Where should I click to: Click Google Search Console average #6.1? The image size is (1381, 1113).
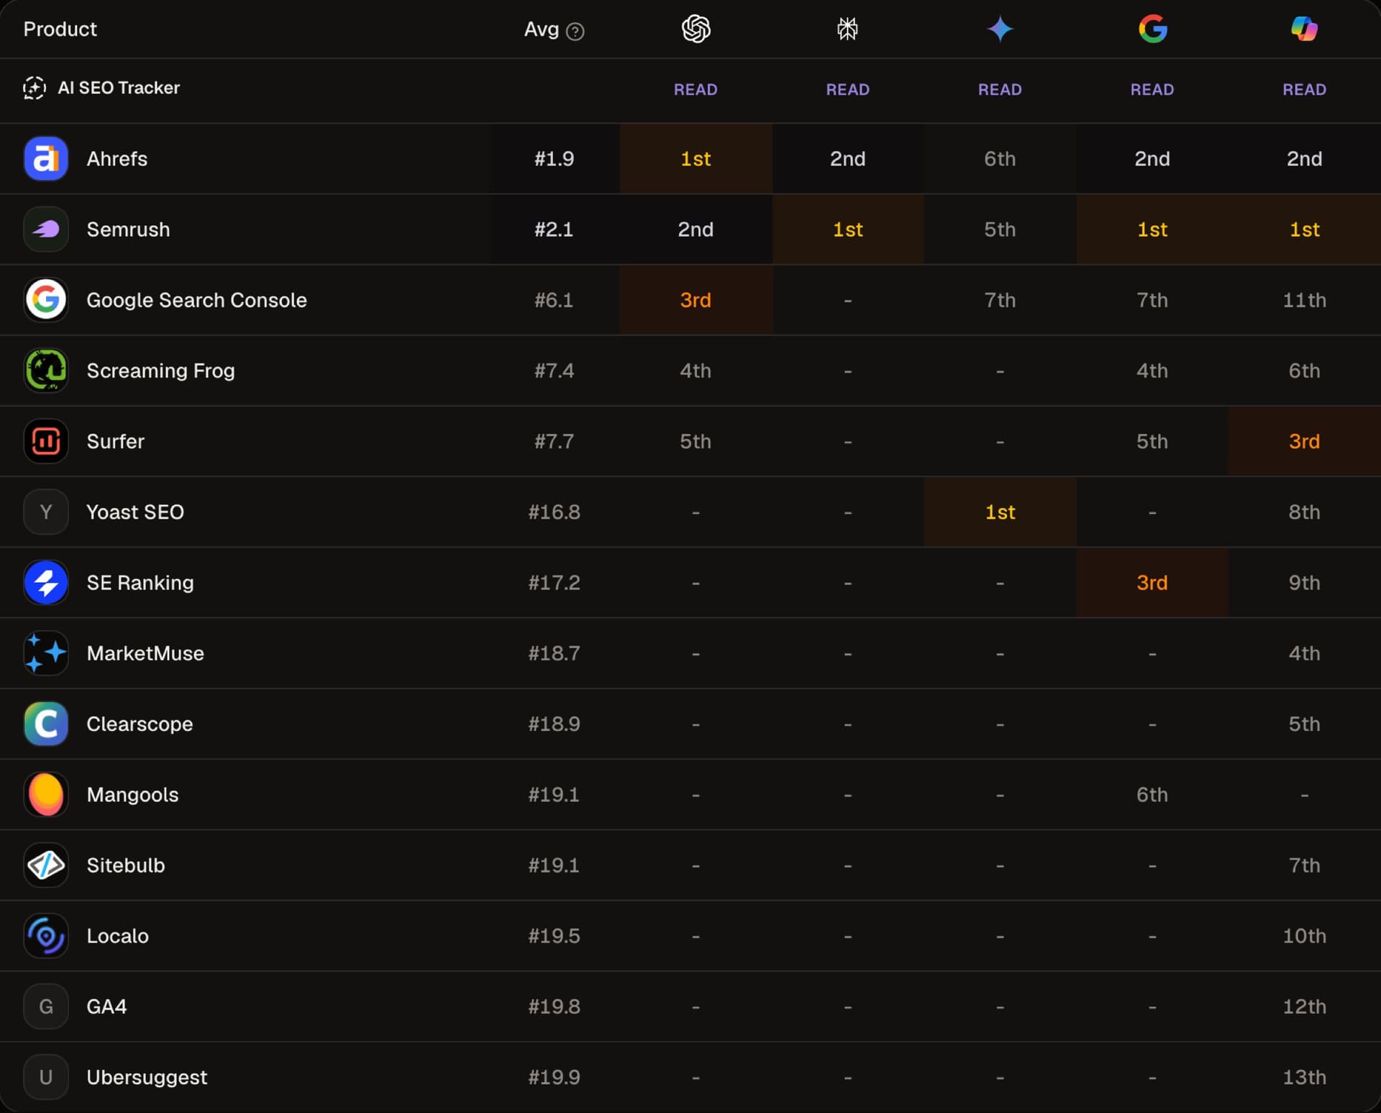(554, 299)
